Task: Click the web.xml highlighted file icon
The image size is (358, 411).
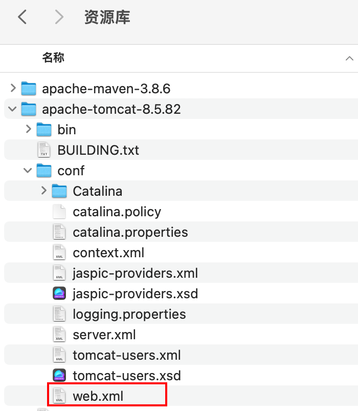Action: coord(59,394)
